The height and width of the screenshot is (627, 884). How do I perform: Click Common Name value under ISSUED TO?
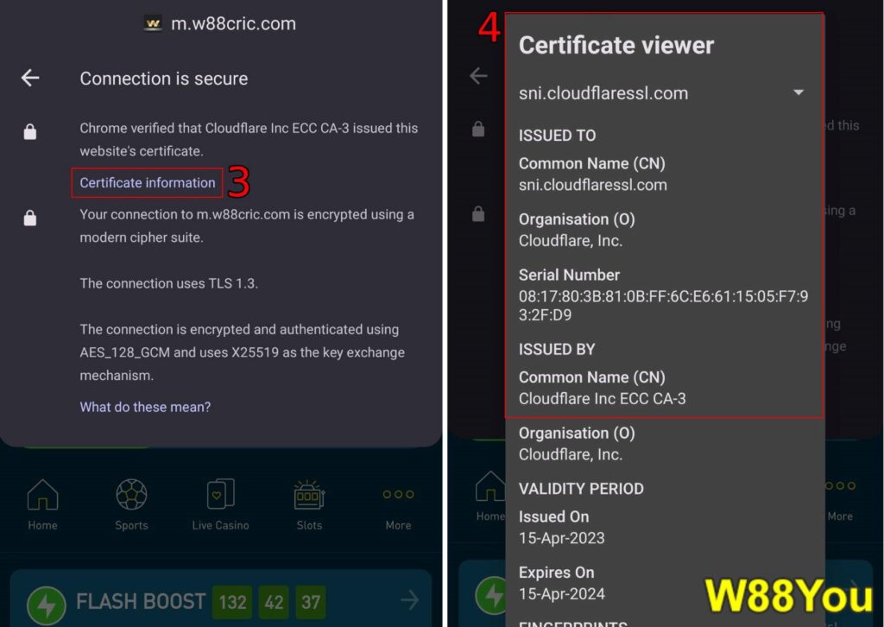(x=592, y=185)
